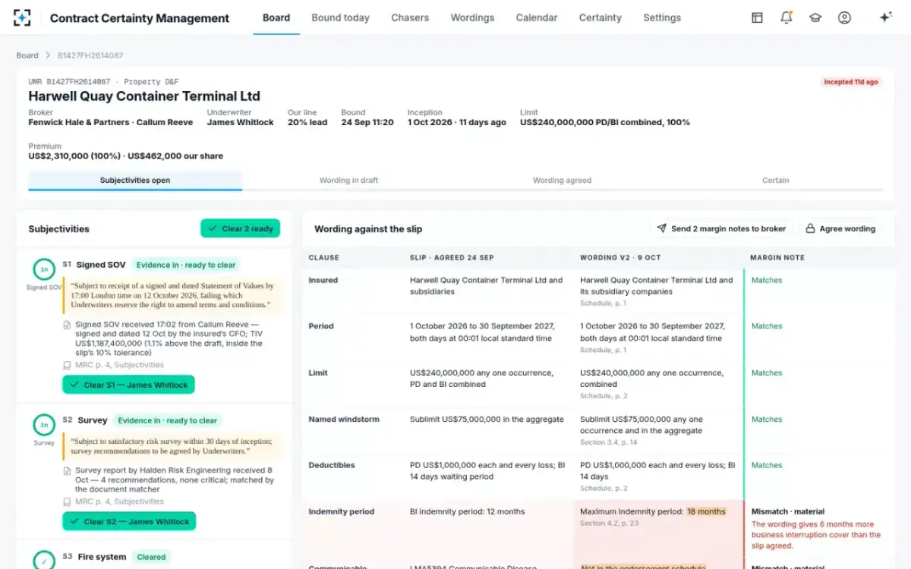Click Section 3.4, p. 14 reference
The width and height of the screenshot is (911, 569).
point(609,442)
